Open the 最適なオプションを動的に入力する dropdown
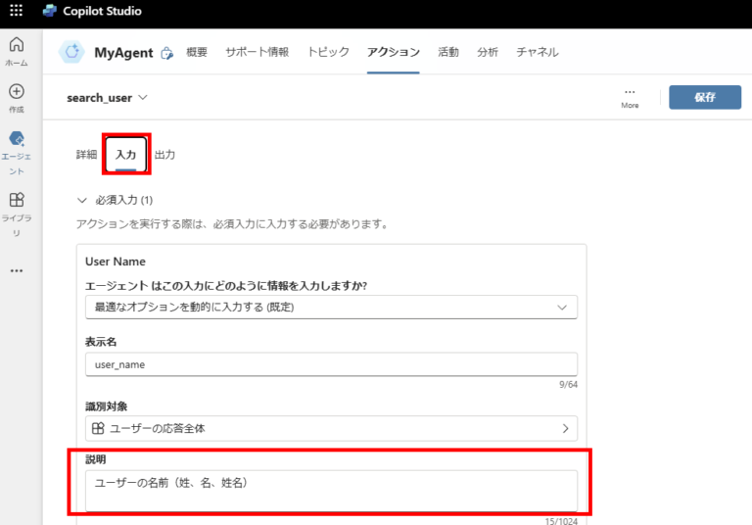Viewport: 752px width, 525px height. [x=331, y=308]
